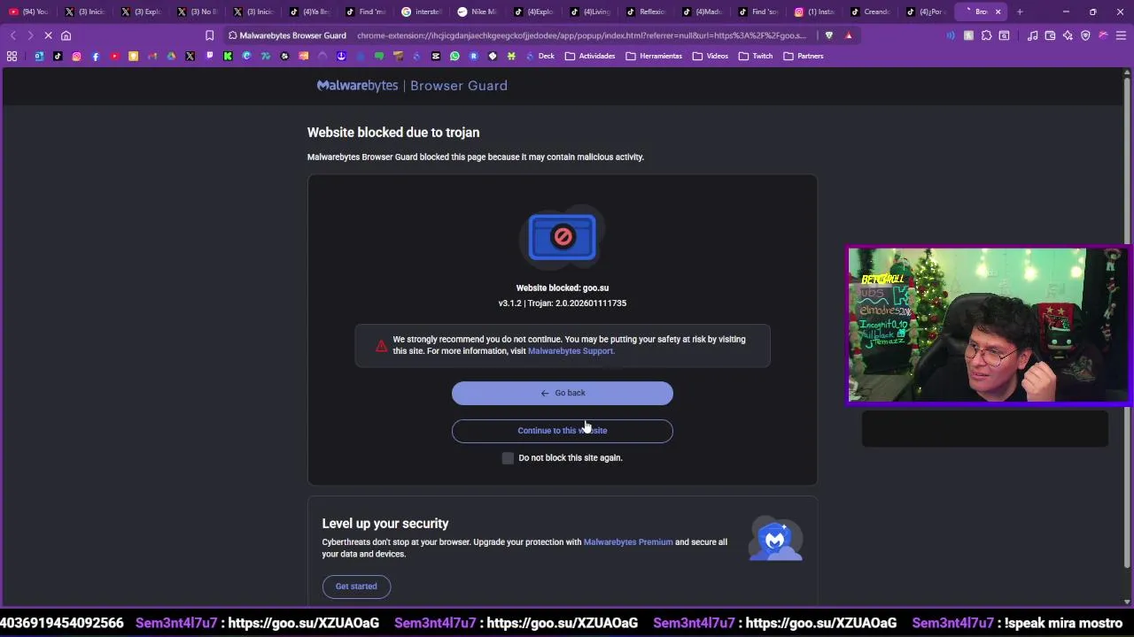Open the Leo AI sparkle icon
Image resolution: width=1134 pixels, height=637 pixels.
tap(1068, 35)
